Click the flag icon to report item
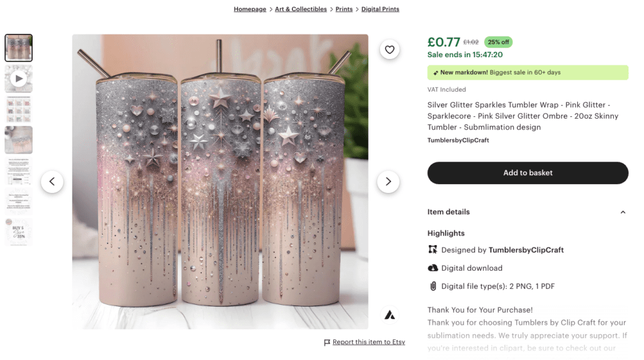 click(327, 342)
